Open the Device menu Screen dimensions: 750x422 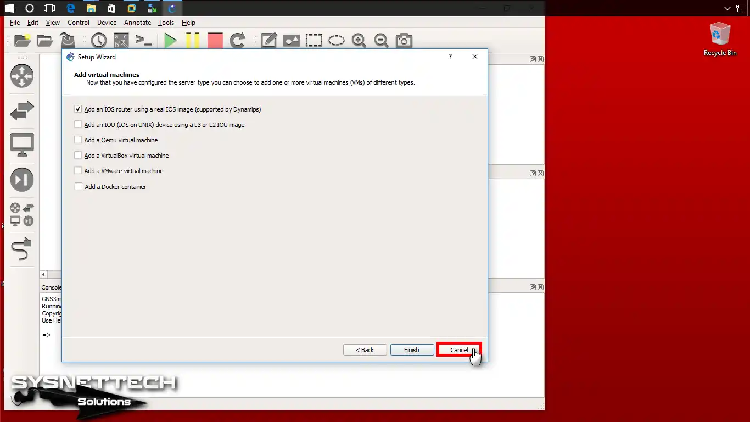tap(107, 23)
